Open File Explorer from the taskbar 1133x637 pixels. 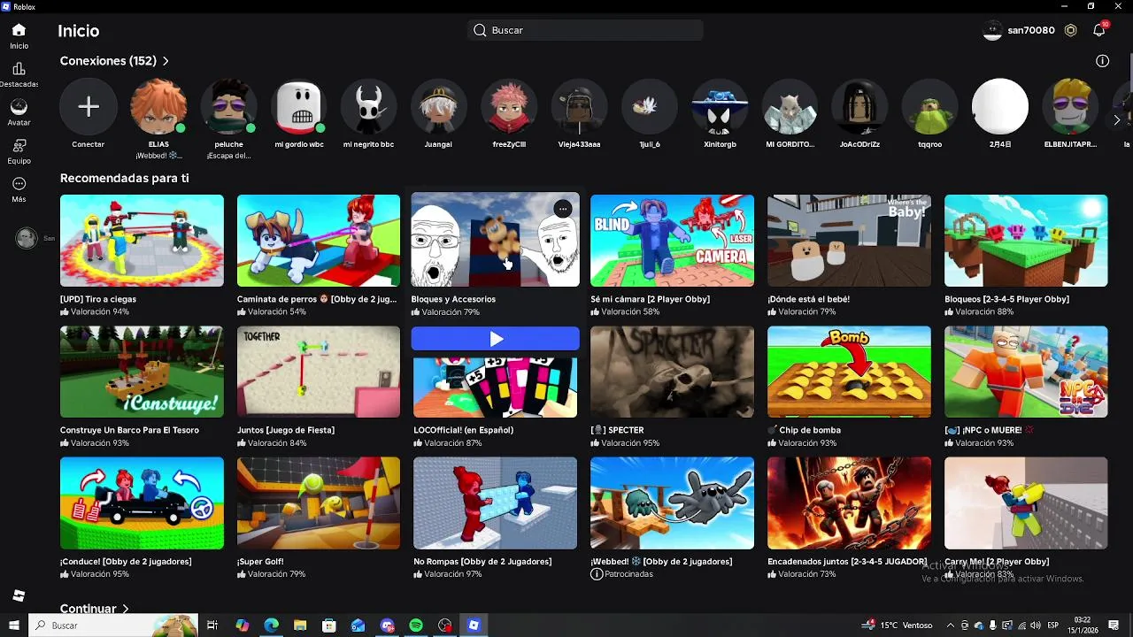pyautogui.click(x=300, y=625)
